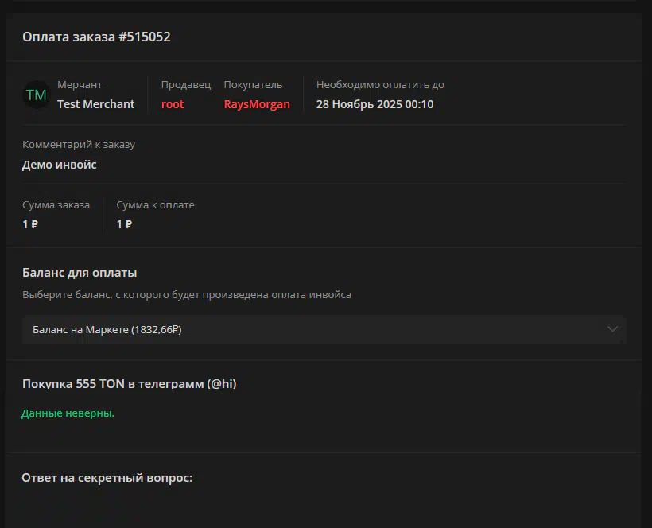
Task: Open the balance selection dropdown
Action: (318, 329)
